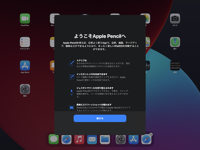Open Safari with badge in dock's recent apps
Image resolution: width=200 pixels, height=150 pixels.
click(146, 139)
